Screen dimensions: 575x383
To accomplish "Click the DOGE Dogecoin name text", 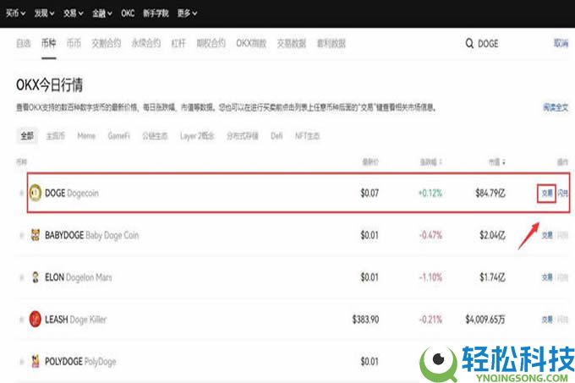I will pos(72,193).
